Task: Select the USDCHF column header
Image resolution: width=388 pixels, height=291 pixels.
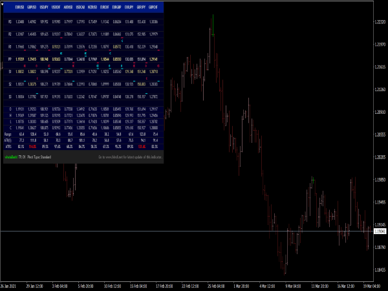Action: [x=56, y=7]
